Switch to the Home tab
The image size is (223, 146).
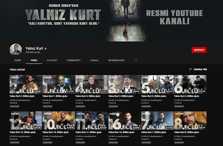click(18, 60)
